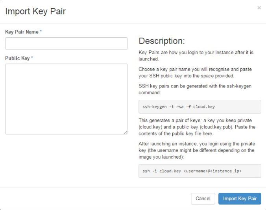Click the Description heading

pos(162,41)
